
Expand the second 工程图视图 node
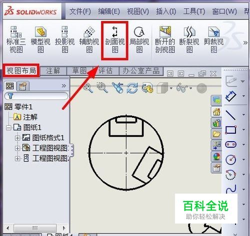[17, 159]
